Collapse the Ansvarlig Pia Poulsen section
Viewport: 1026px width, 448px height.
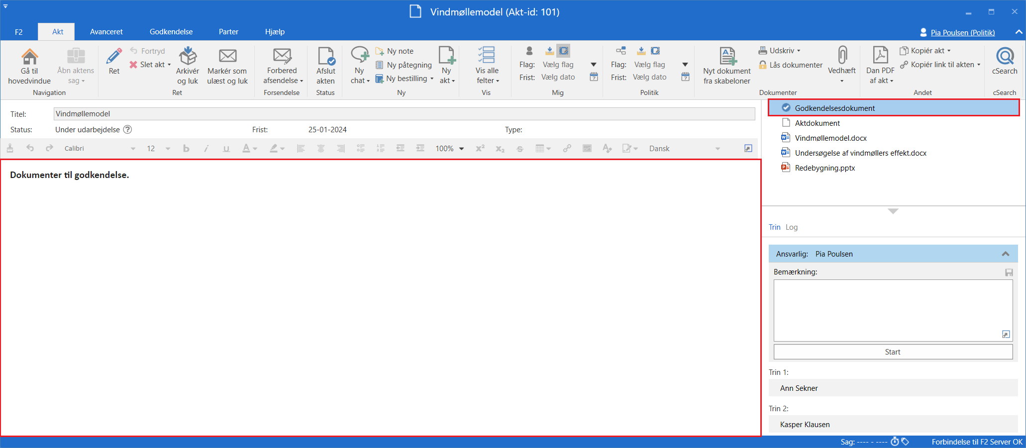[x=1006, y=254]
